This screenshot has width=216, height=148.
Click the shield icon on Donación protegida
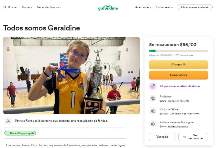click(x=8, y=133)
